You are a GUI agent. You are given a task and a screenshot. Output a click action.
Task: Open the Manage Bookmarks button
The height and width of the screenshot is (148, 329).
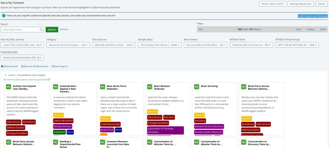click(301, 4)
